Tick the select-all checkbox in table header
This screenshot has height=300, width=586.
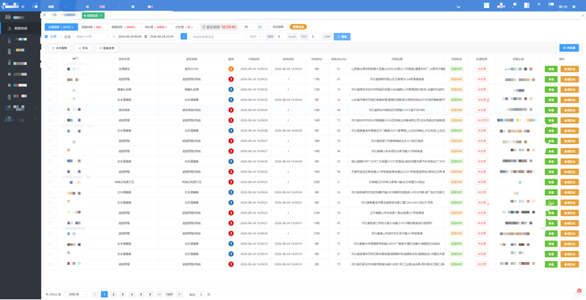tap(50, 59)
